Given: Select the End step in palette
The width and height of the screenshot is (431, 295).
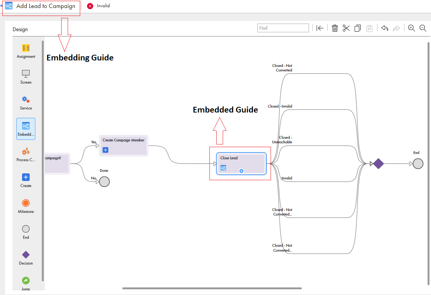Looking at the screenshot, I should [x=26, y=229].
